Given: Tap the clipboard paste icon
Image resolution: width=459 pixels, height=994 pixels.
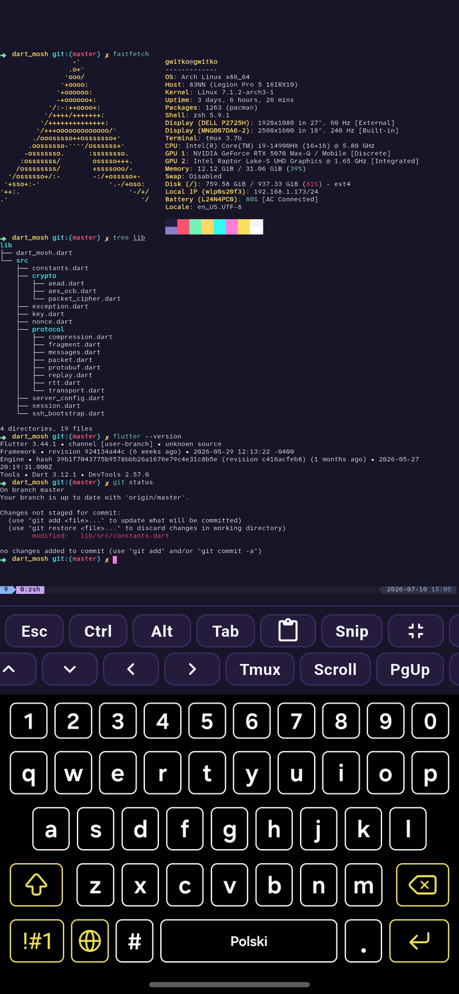Looking at the screenshot, I should click(x=288, y=631).
